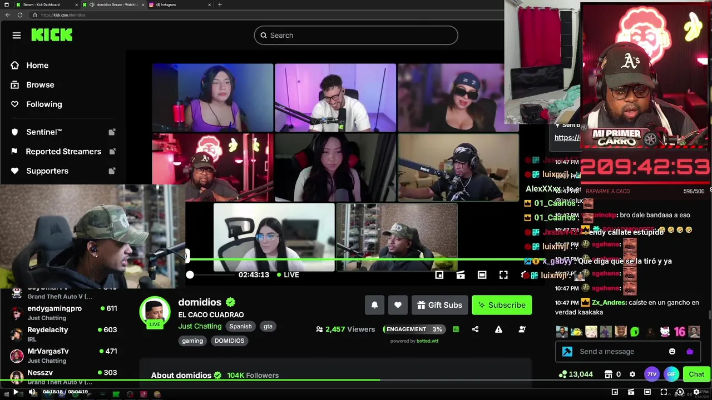Toggle mini player icon in Kick player
The image size is (712, 400).
pyautogui.click(x=439, y=275)
